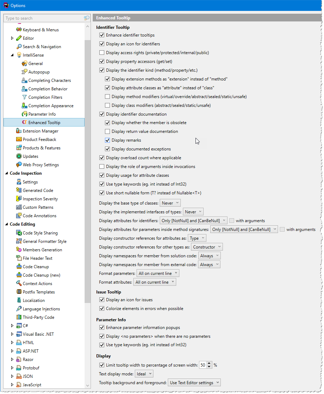Expand the C# tree node

pos(12,326)
